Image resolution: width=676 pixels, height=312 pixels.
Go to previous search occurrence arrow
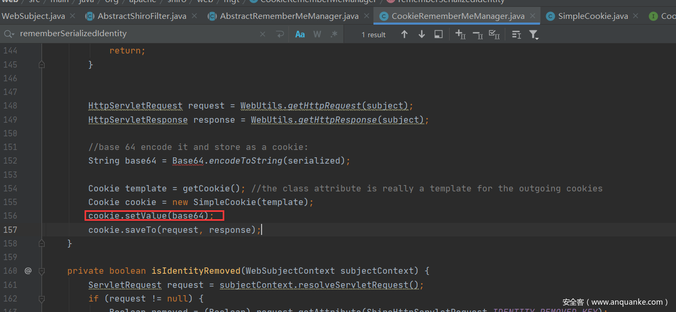pos(404,35)
